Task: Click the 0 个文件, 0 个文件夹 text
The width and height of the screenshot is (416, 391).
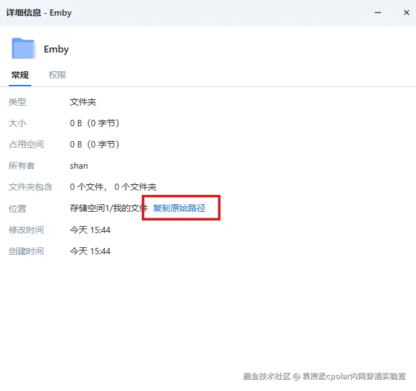Action: 113,187
